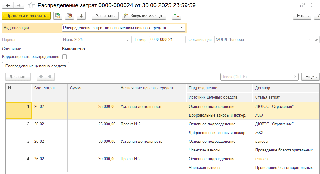Screen dimensions: 320x174
Task: Move row up in table
Action: (41, 77)
